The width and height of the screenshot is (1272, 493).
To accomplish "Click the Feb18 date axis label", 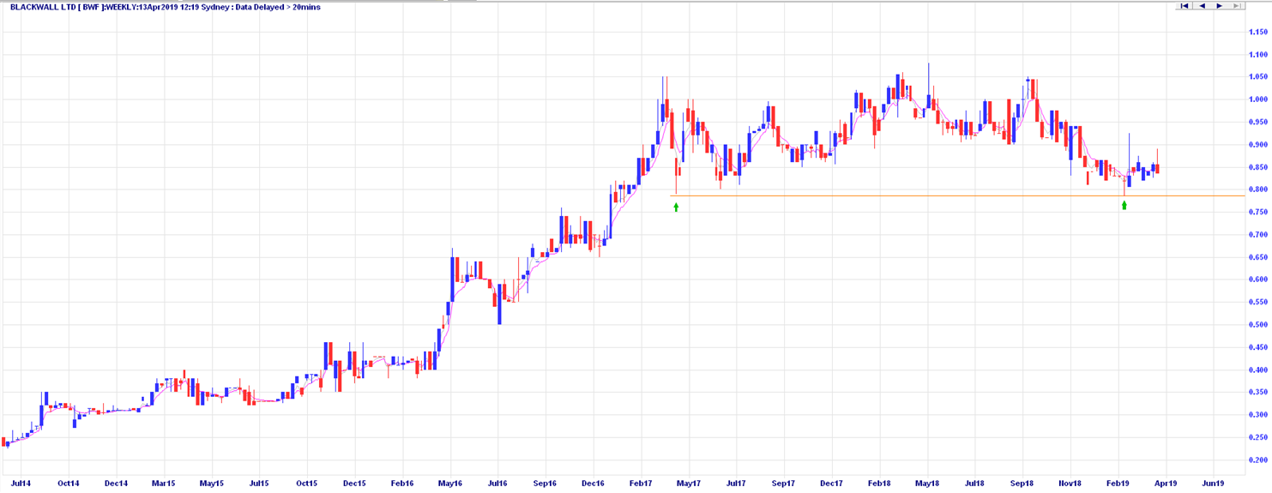I will 879,484.
